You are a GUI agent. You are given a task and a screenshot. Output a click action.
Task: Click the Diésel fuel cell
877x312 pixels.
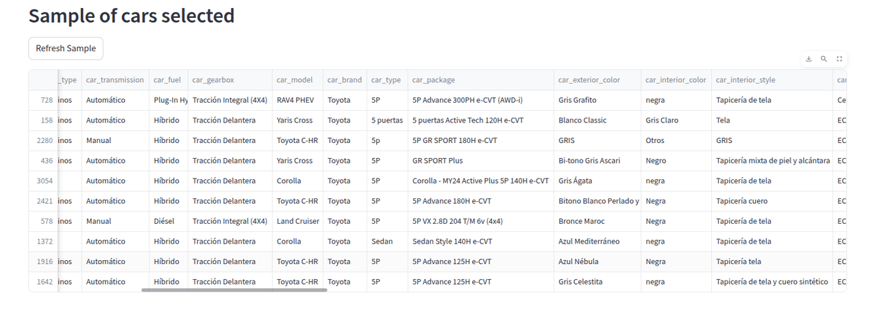[x=166, y=221]
